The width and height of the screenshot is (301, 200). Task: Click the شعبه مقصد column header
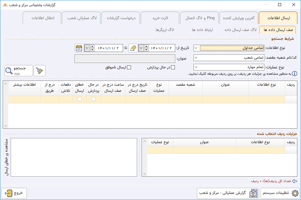(x=185, y=88)
